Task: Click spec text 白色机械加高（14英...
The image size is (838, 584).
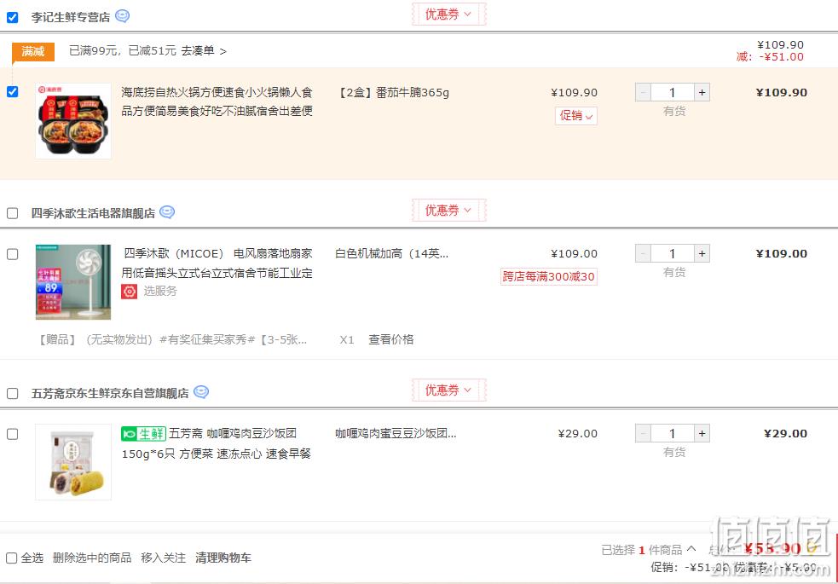Action: coord(392,253)
